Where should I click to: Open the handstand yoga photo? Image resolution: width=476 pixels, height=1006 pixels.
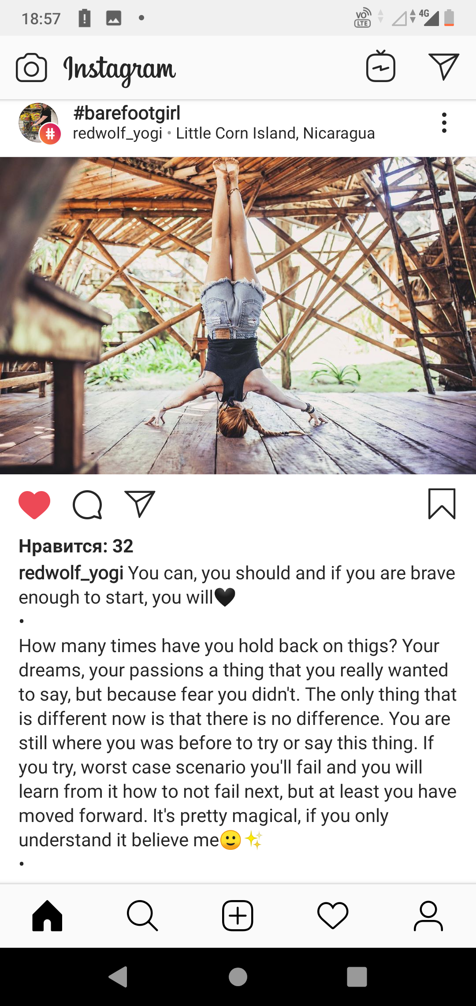coord(238,315)
